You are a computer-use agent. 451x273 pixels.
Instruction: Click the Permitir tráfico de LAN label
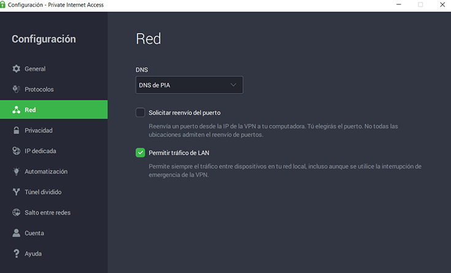[179, 153]
